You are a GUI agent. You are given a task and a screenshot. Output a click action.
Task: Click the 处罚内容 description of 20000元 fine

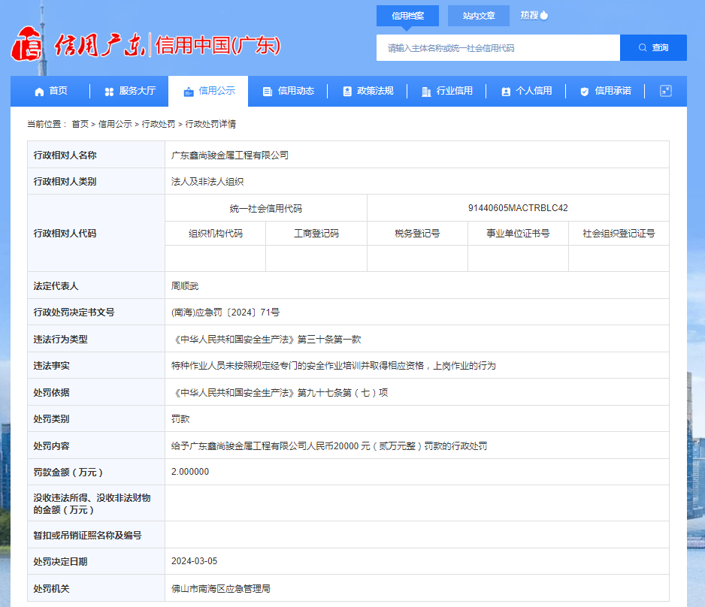tap(329, 446)
